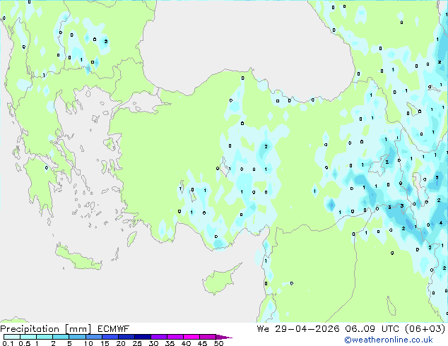Click the legend scale label '0.5'
This screenshot has width=448, height=346.
tap(25, 343)
